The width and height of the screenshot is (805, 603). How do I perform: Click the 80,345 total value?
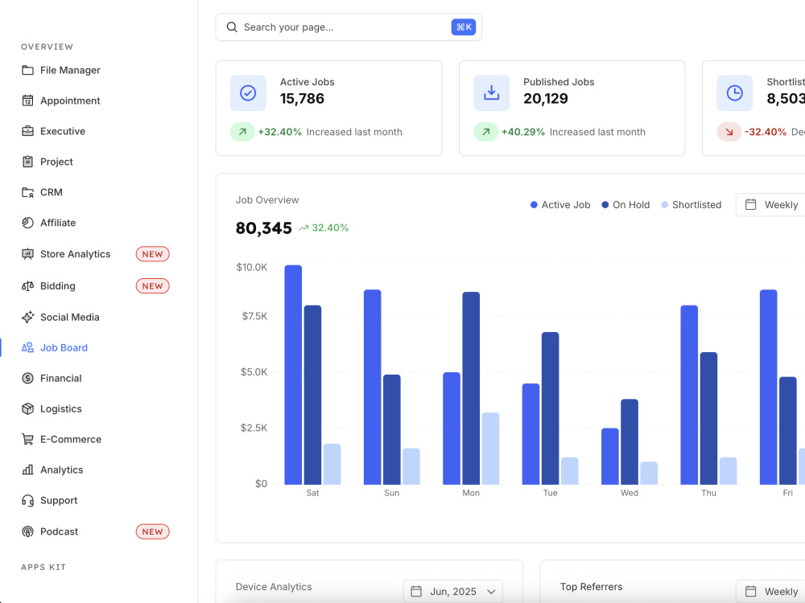(x=263, y=228)
